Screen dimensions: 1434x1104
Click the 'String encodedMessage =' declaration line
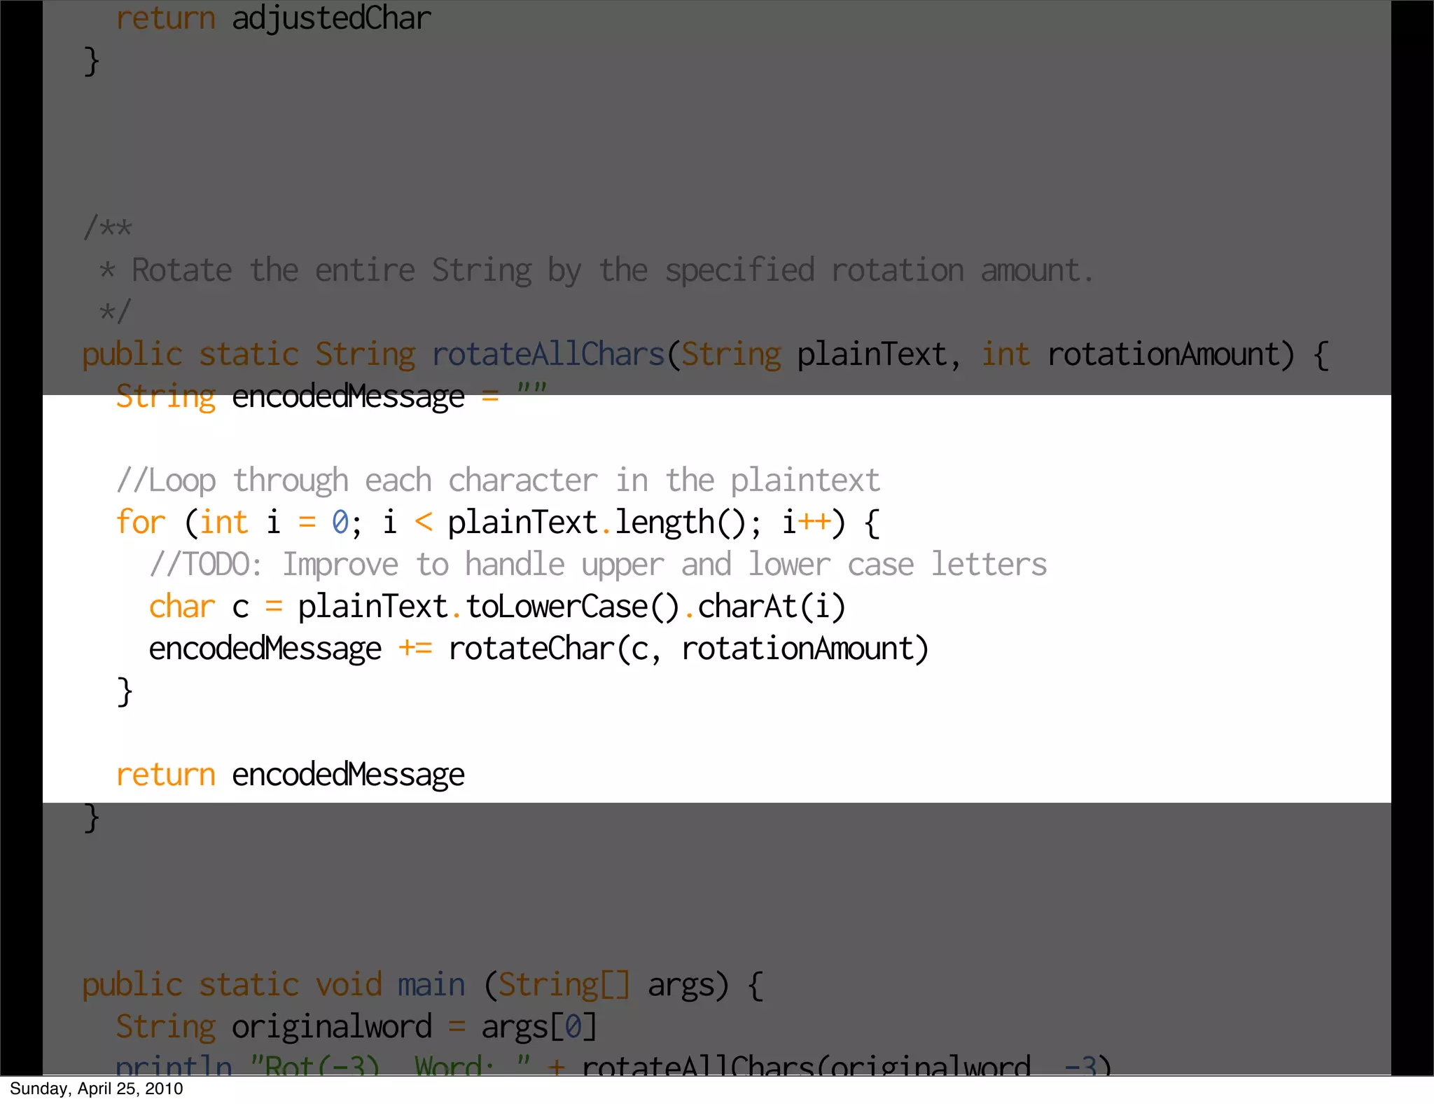point(330,397)
